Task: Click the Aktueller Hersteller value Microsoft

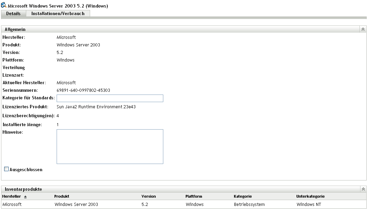Action: pos(66,83)
